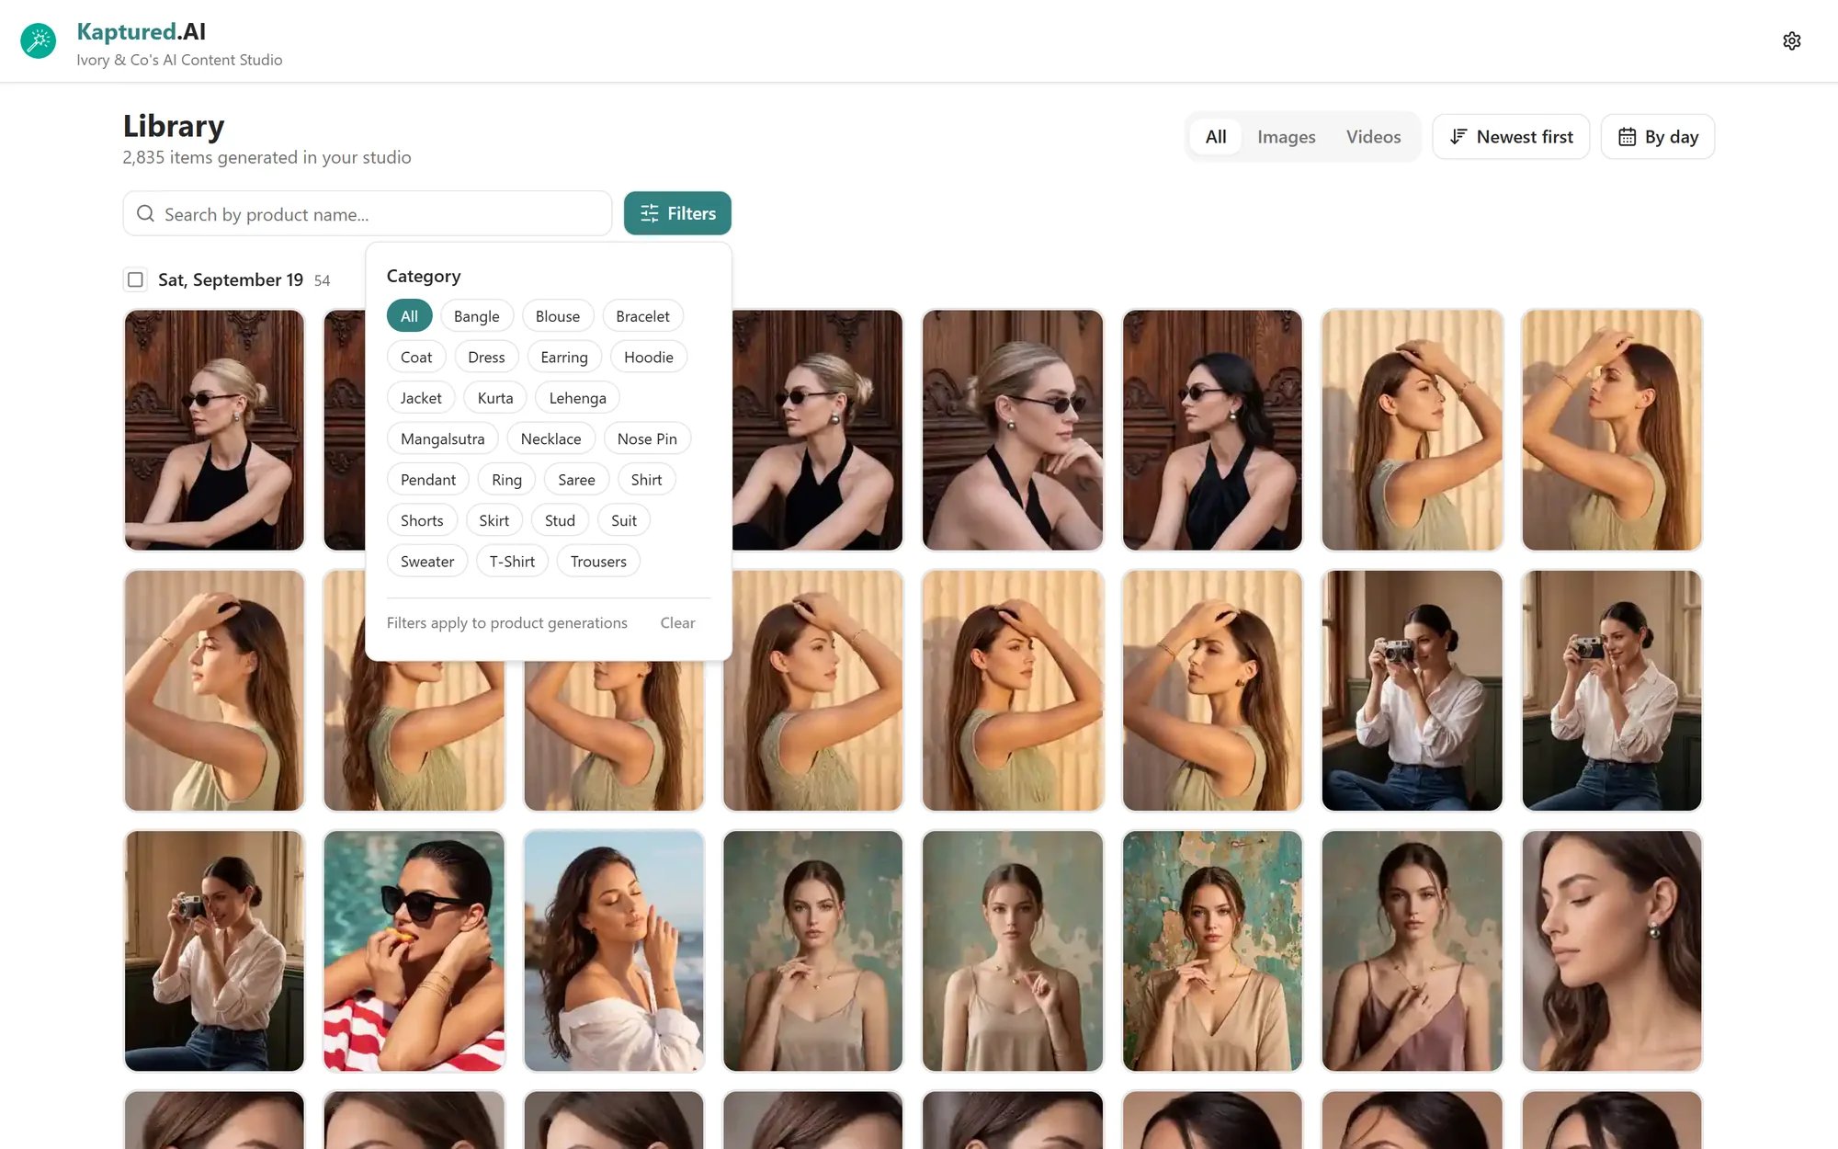Open the pool sunglasses woman thumbnail

414,950
